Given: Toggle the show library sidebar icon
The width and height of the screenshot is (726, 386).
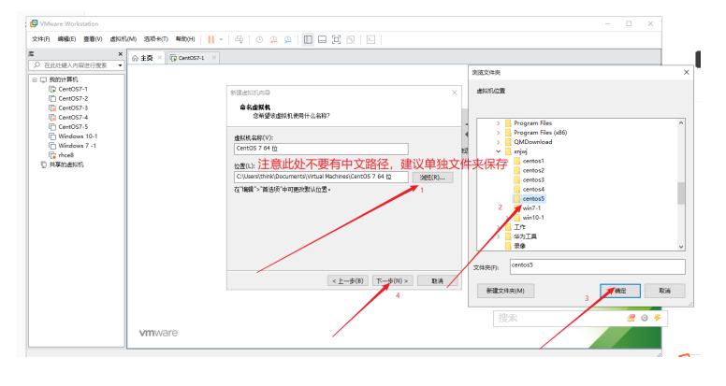Looking at the screenshot, I should coord(308,40).
